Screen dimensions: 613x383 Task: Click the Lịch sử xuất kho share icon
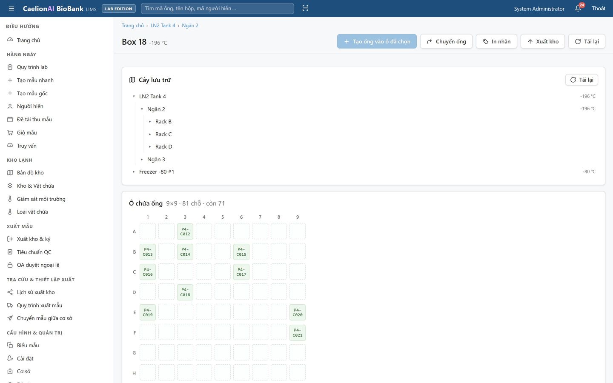(10, 292)
